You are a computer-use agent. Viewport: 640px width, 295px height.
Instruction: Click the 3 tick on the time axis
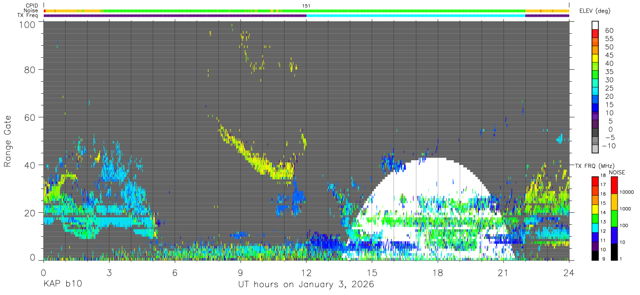pos(109,272)
